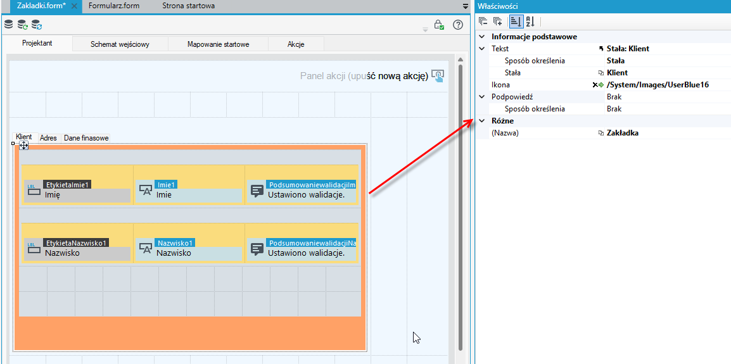This screenshot has width=731, height=364.
Task: Collapse all property categories icon
Action: [483, 21]
